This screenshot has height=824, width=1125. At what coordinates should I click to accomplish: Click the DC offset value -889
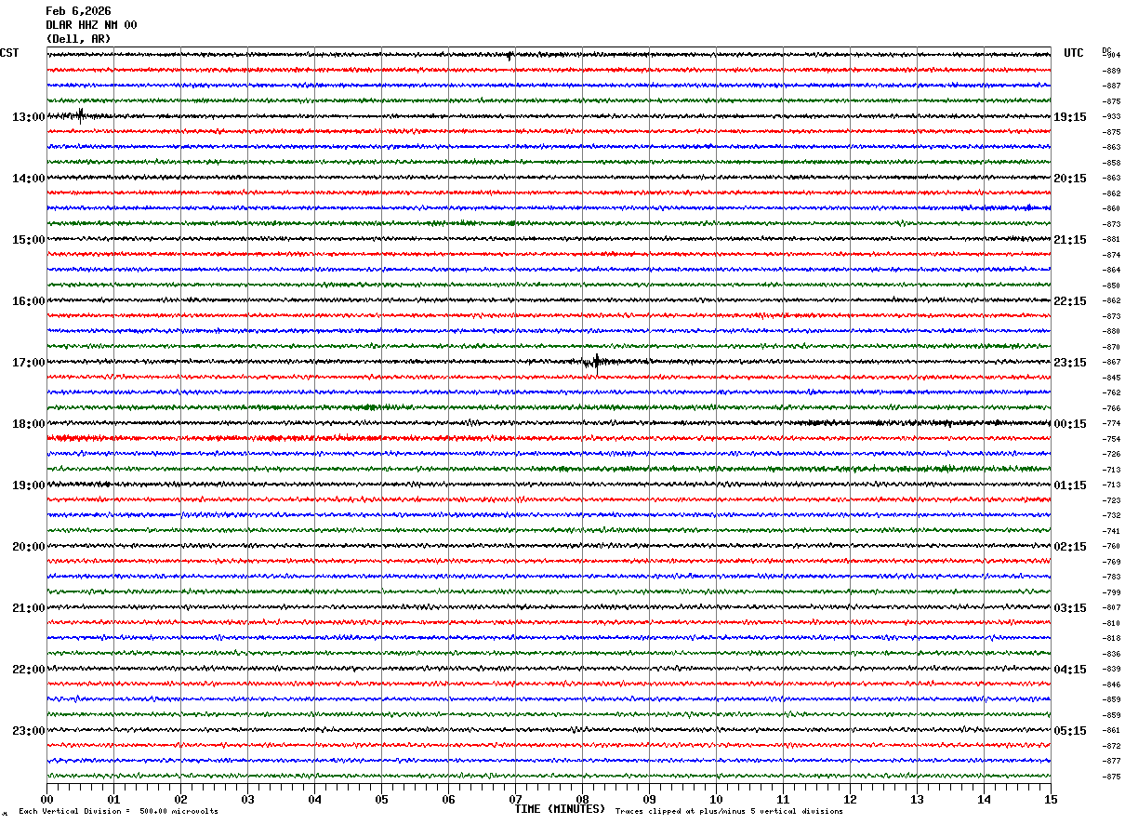click(1111, 71)
